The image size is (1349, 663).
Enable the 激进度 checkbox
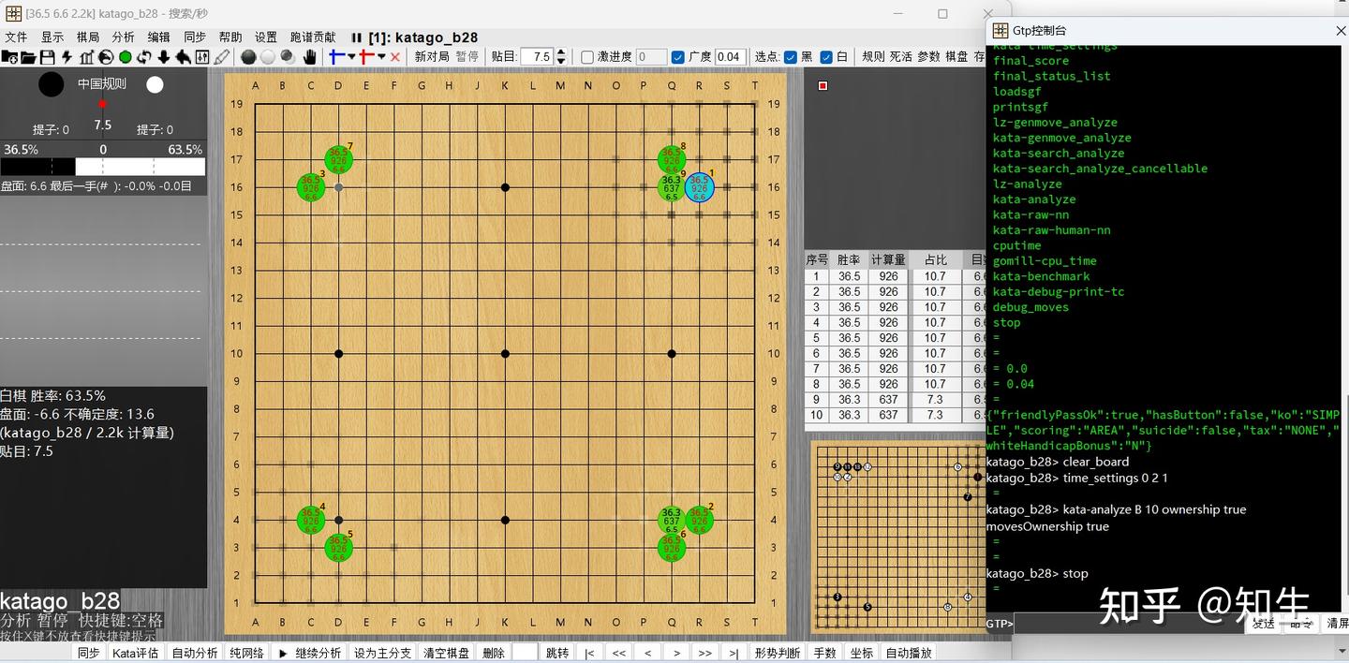pyautogui.click(x=586, y=57)
